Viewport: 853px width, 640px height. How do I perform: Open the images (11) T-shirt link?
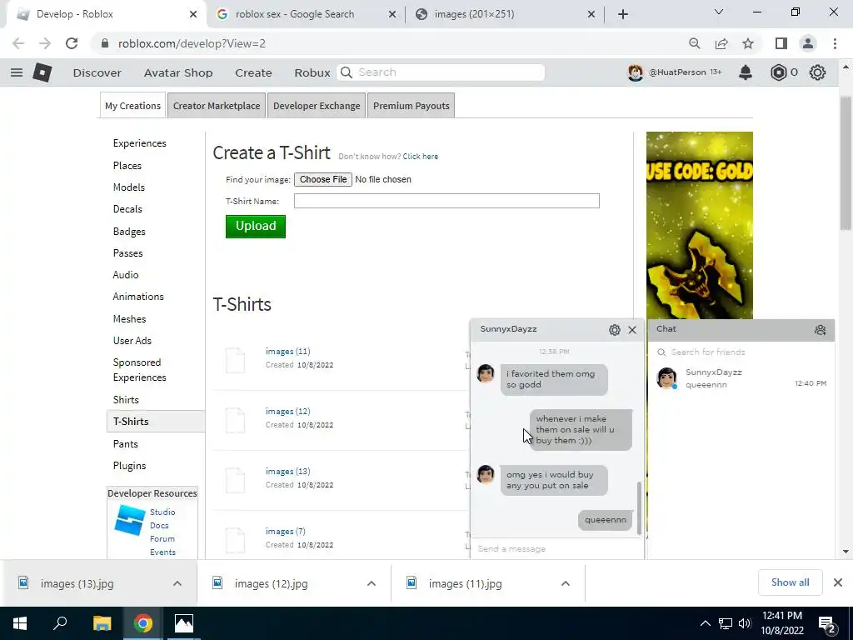coord(287,352)
